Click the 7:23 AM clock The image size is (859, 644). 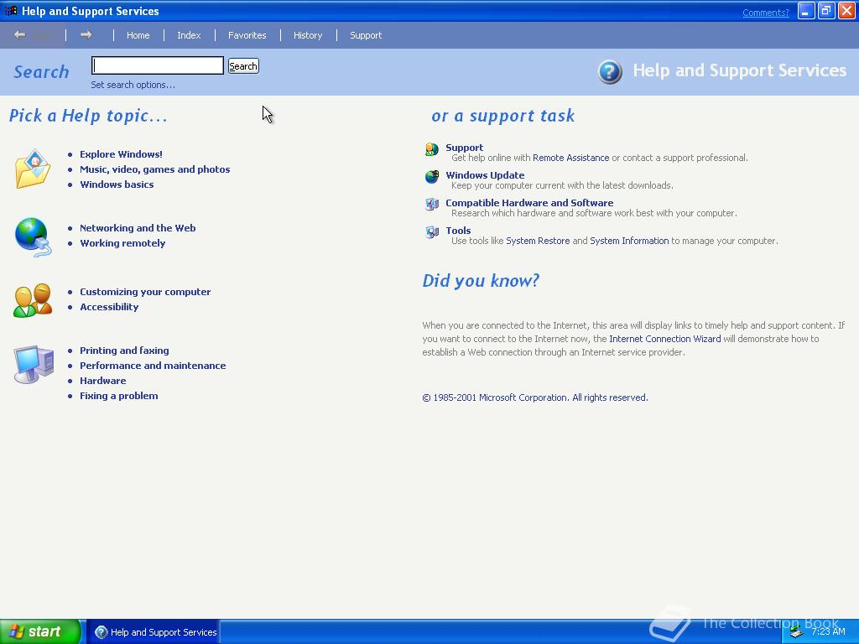click(x=828, y=631)
